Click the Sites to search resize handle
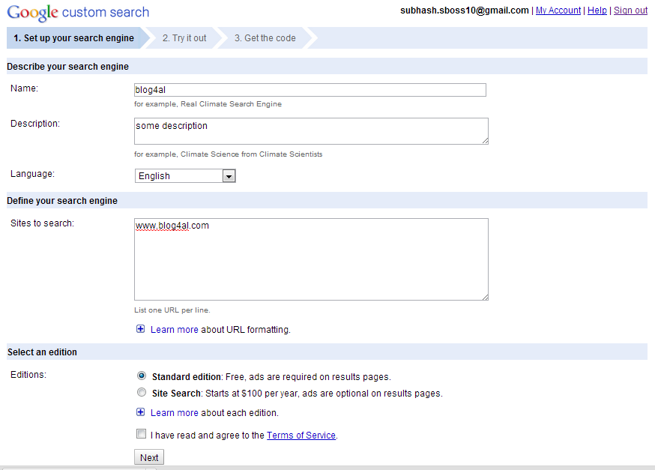 485,297
